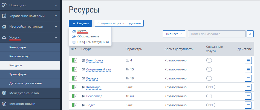This screenshot has width=260, height=110.
Task: Open the Тип: все filter dropdown
Action: tap(174, 34)
